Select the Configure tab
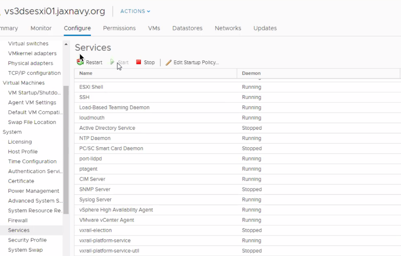The height and width of the screenshot is (256, 401). 77,28
